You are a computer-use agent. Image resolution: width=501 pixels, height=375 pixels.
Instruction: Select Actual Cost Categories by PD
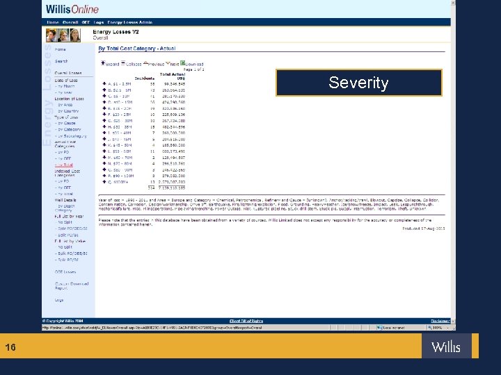click(x=63, y=152)
